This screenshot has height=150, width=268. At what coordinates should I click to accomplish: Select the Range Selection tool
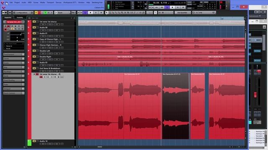click(x=110, y=12)
